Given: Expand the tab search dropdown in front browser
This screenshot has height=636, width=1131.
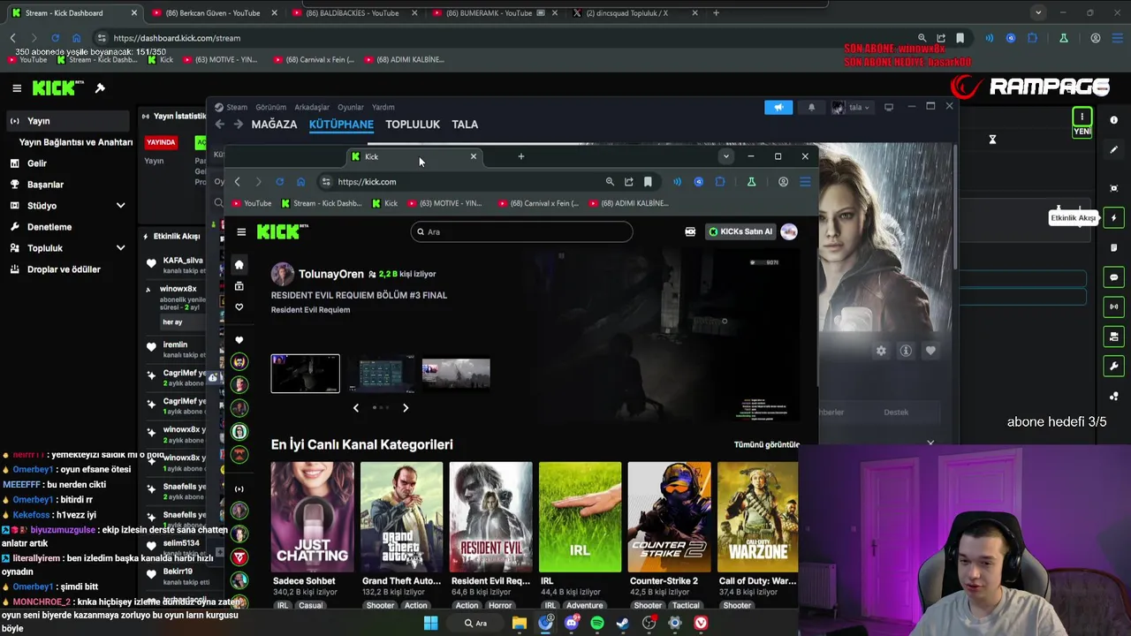Looking at the screenshot, I should pos(726,156).
